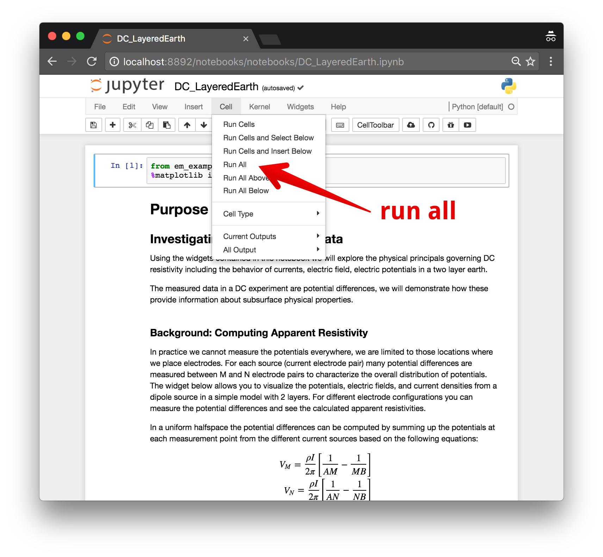This screenshot has width=603, height=557.
Task: Click the cloud upload toolbar icon
Action: pyautogui.click(x=411, y=125)
